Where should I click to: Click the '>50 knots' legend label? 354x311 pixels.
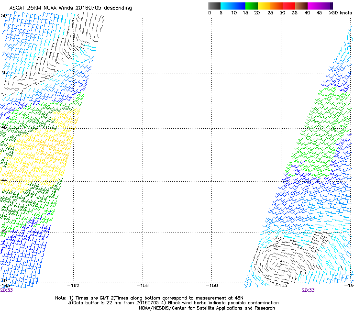click(x=340, y=13)
